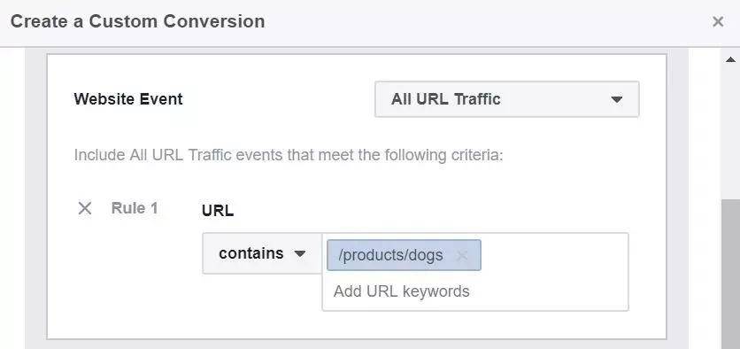Click the arrow beside All URL Traffic
This screenshot has height=349, width=740.
[616, 99]
